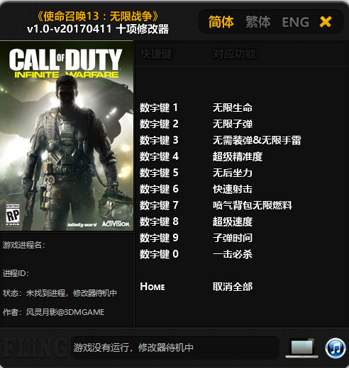349x368 pixels.
Task: Click the game title 使命召唤13：无限战争
Action: [x=98, y=16]
